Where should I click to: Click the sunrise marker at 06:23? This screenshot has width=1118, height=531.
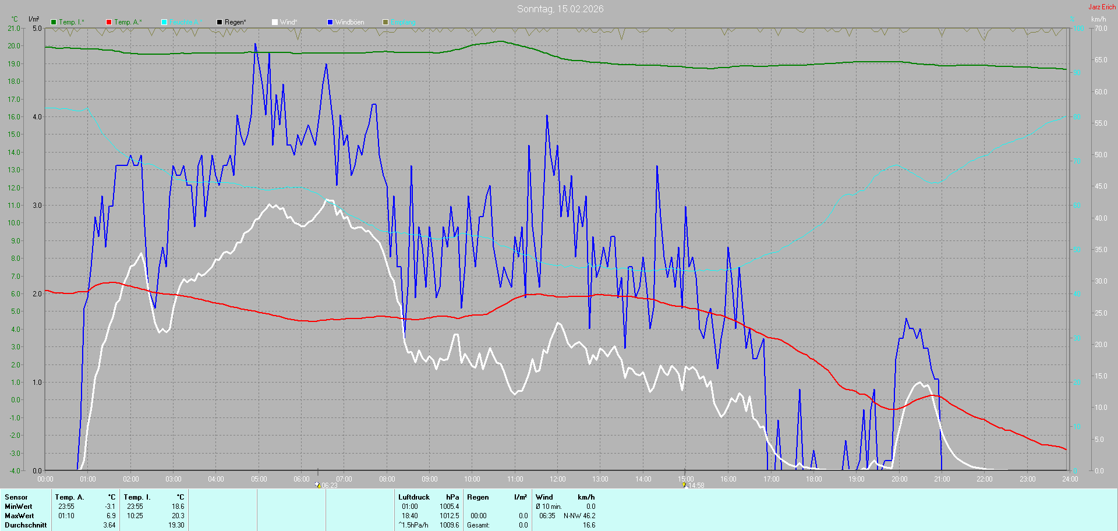click(318, 485)
